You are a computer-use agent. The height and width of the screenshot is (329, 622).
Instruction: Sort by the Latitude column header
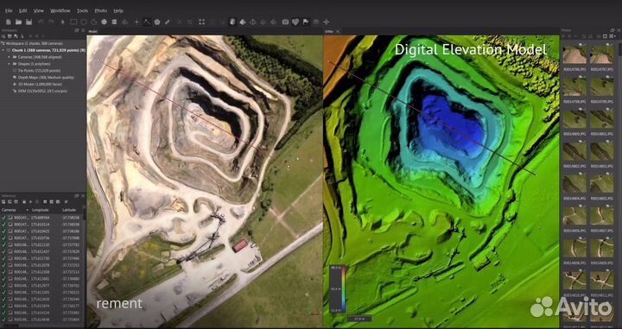(69, 210)
